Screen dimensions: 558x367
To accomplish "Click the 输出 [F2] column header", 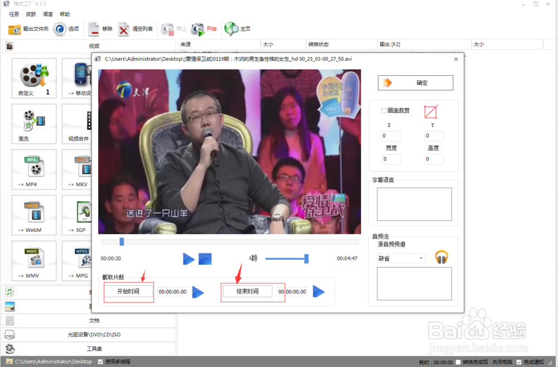I will (424, 45).
